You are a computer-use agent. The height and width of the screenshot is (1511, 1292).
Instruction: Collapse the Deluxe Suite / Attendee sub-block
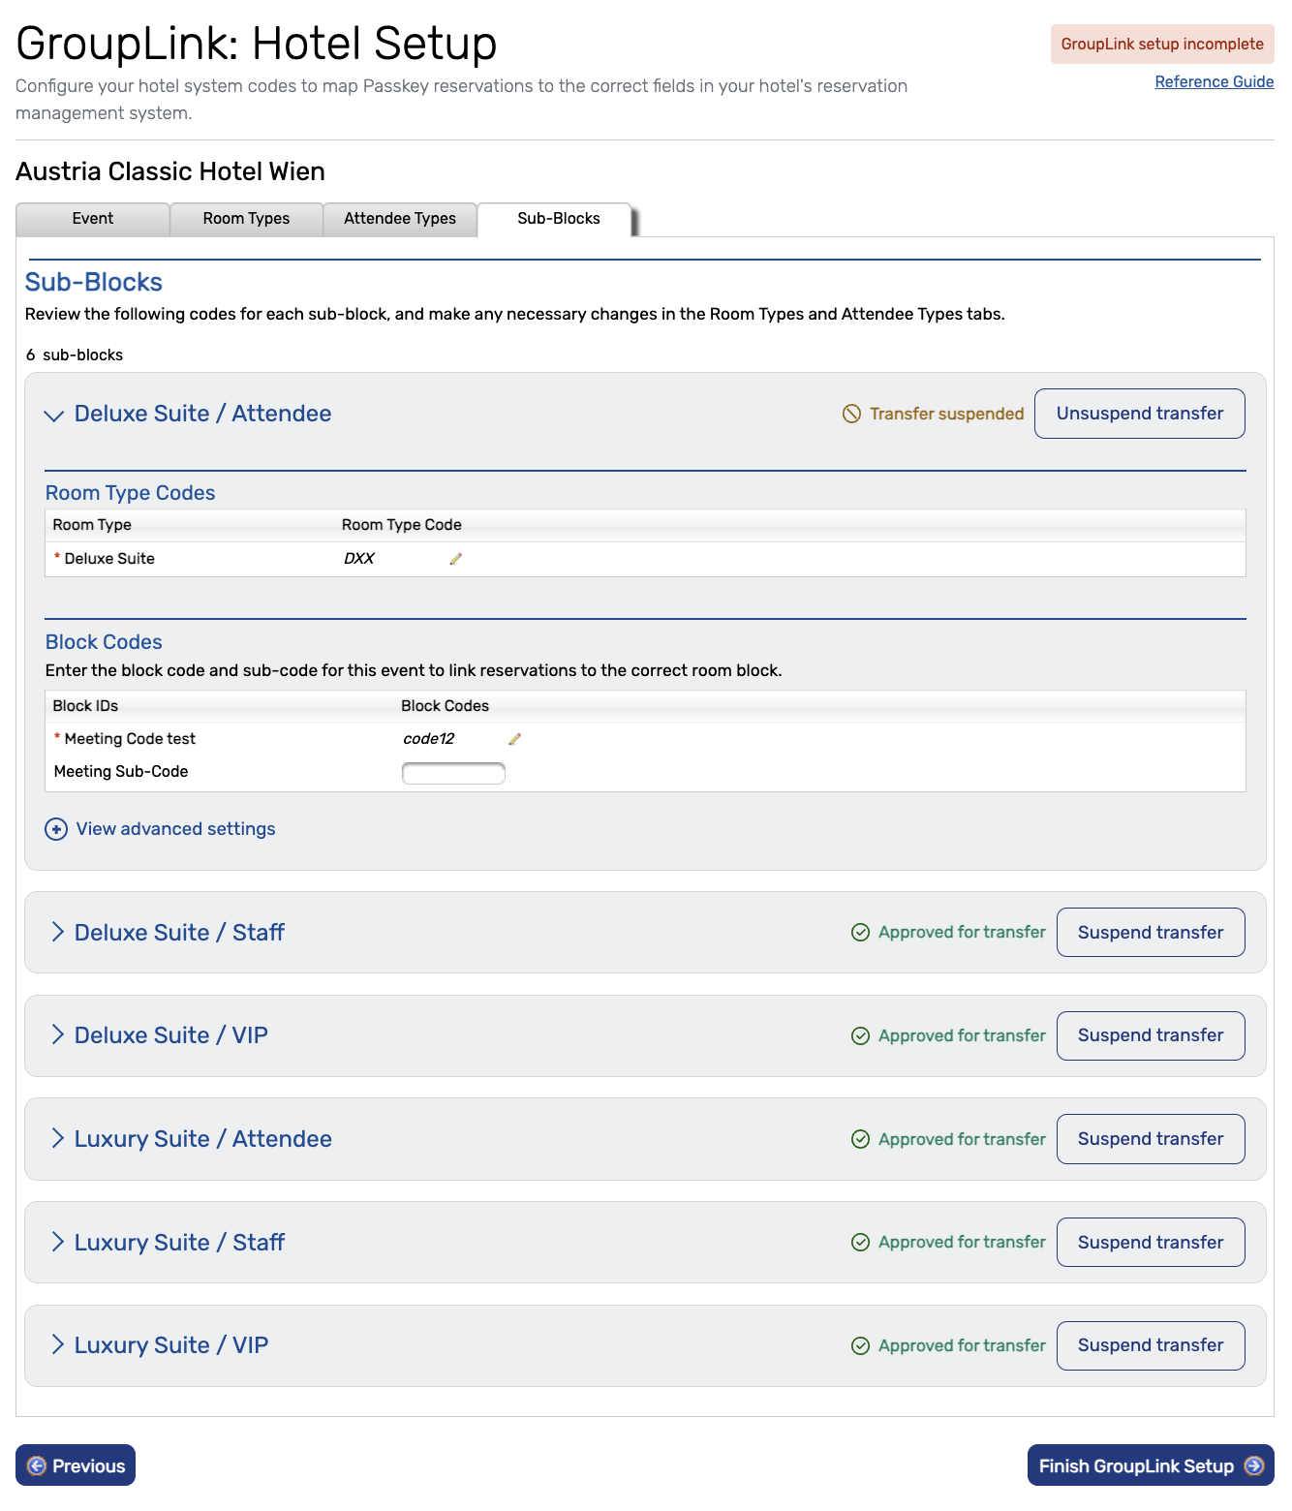point(54,415)
